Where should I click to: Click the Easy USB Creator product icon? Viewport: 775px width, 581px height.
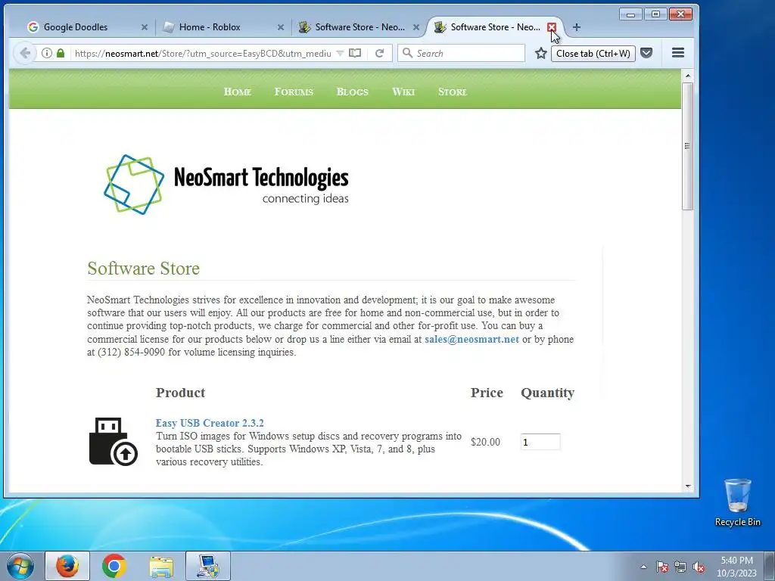coord(114,442)
